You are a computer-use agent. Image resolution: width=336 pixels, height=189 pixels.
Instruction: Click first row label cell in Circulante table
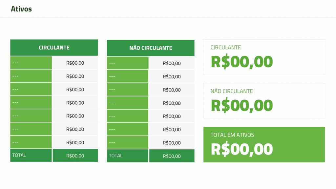point(31,63)
